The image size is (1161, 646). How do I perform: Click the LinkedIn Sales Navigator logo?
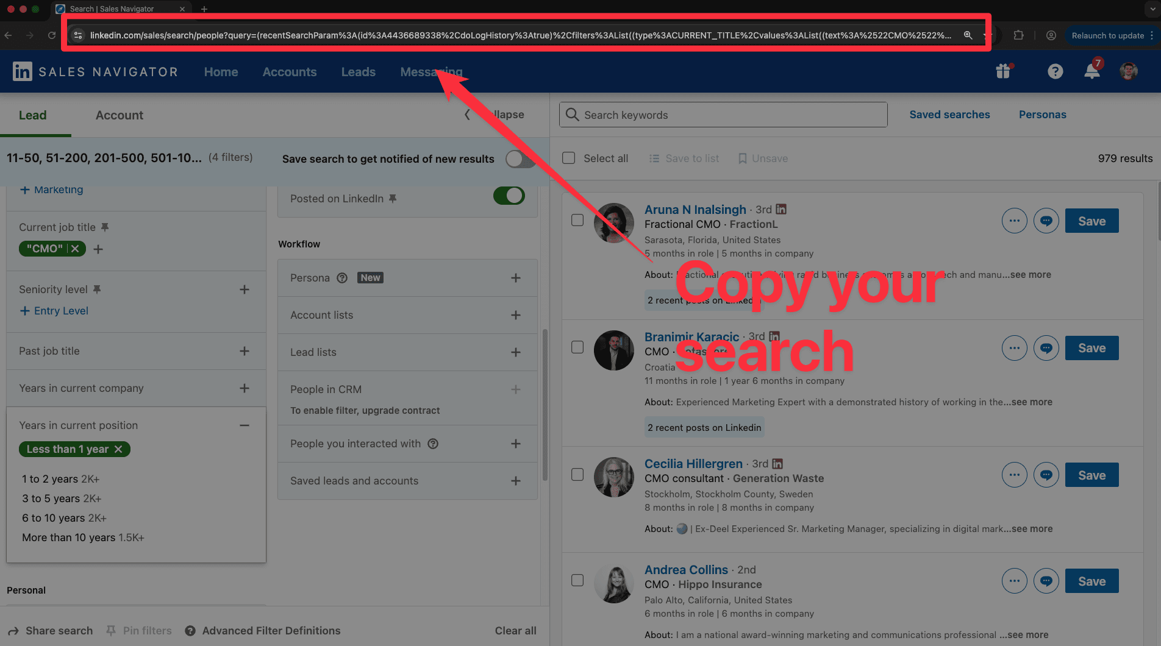pyautogui.click(x=95, y=72)
